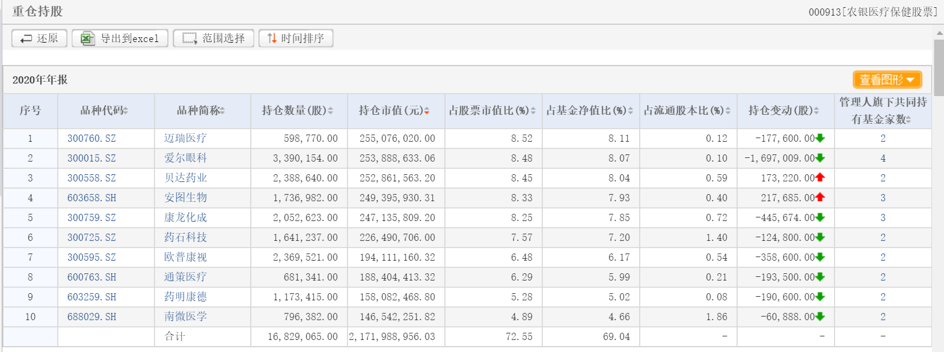This screenshot has height=352, width=944.
Task: Select the 合计 total row label
Action: tap(175, 337)
